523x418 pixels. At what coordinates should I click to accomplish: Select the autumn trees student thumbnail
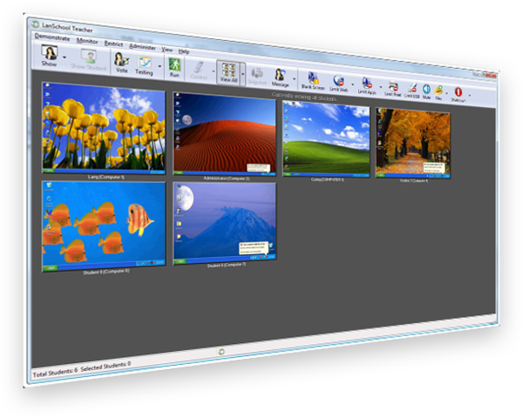[413, 143]
